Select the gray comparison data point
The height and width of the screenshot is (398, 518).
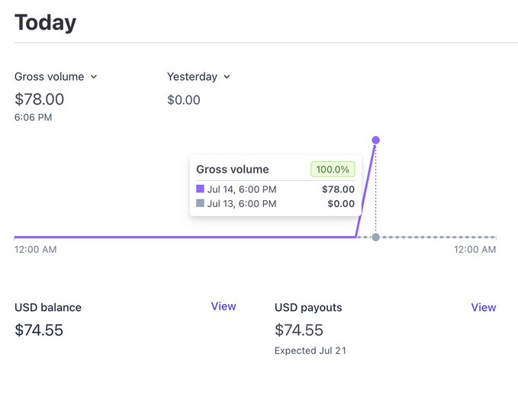[375, 238]
